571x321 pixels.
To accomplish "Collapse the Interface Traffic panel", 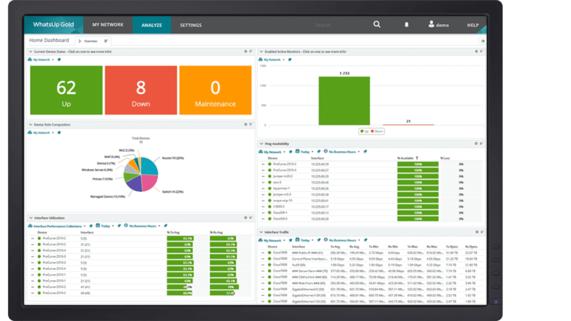I will coord(261,232).
